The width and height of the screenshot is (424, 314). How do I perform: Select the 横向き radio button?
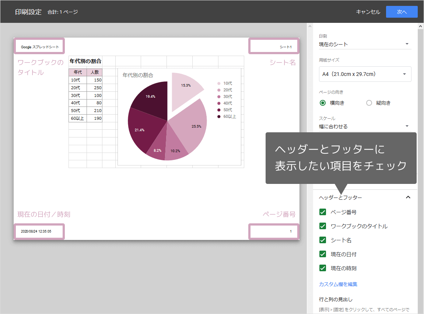pos(323,103)
